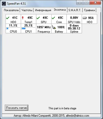Image resolution: width=103 pixels, height=119 pixels.
Task: Click the author status bar text
Action: click(51, 116)
